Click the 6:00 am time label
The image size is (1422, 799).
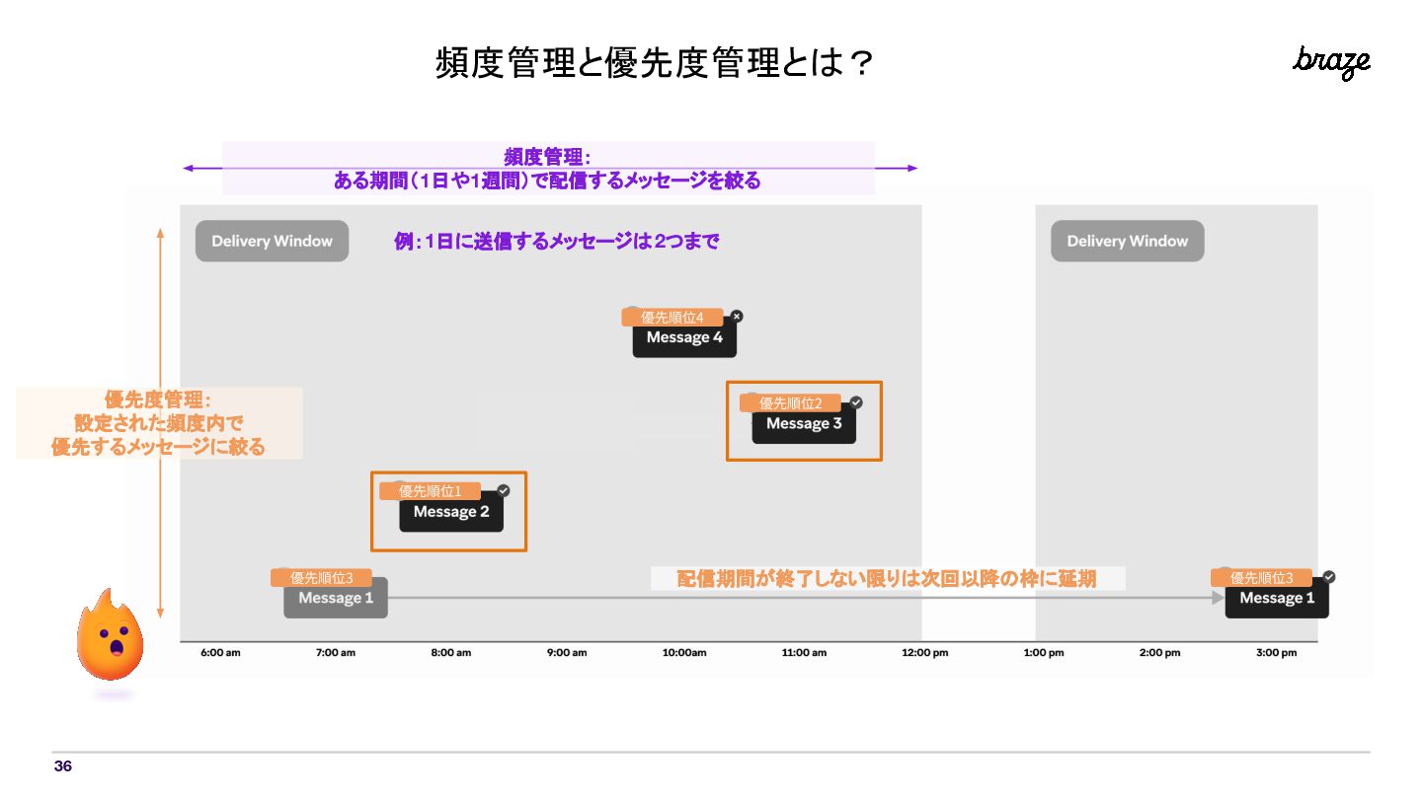pos(220,653)
